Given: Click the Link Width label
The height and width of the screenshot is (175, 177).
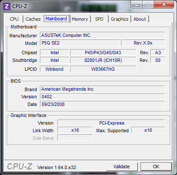Looking at the screenshot, I should [x=43, y=131].
